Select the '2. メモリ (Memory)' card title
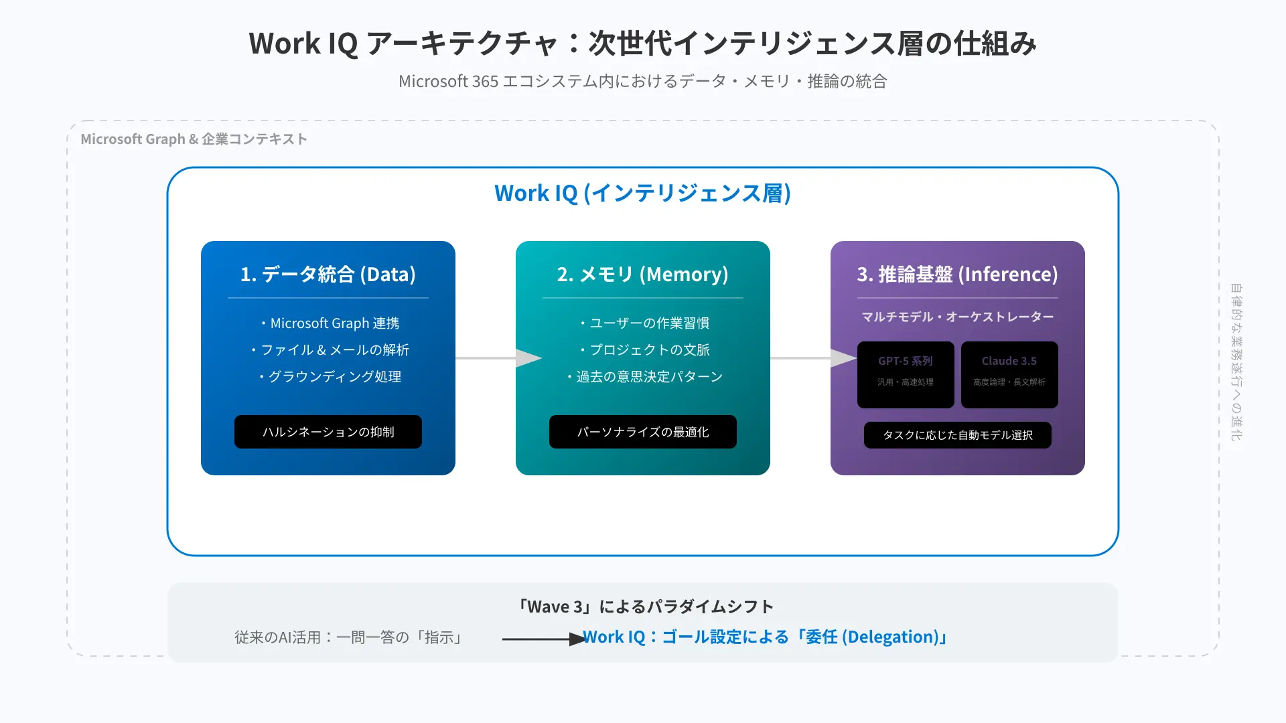1286x723 pixels. coord(643,274)
